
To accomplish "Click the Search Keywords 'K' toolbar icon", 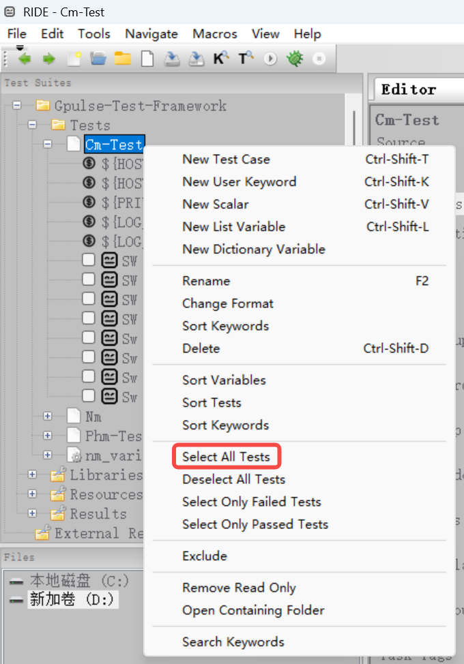I will (x=221, y=59).
